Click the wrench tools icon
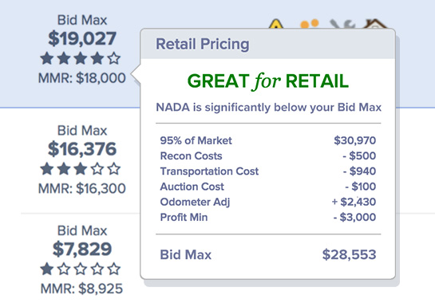Screen dimensions: 435x307 point(342,24)
